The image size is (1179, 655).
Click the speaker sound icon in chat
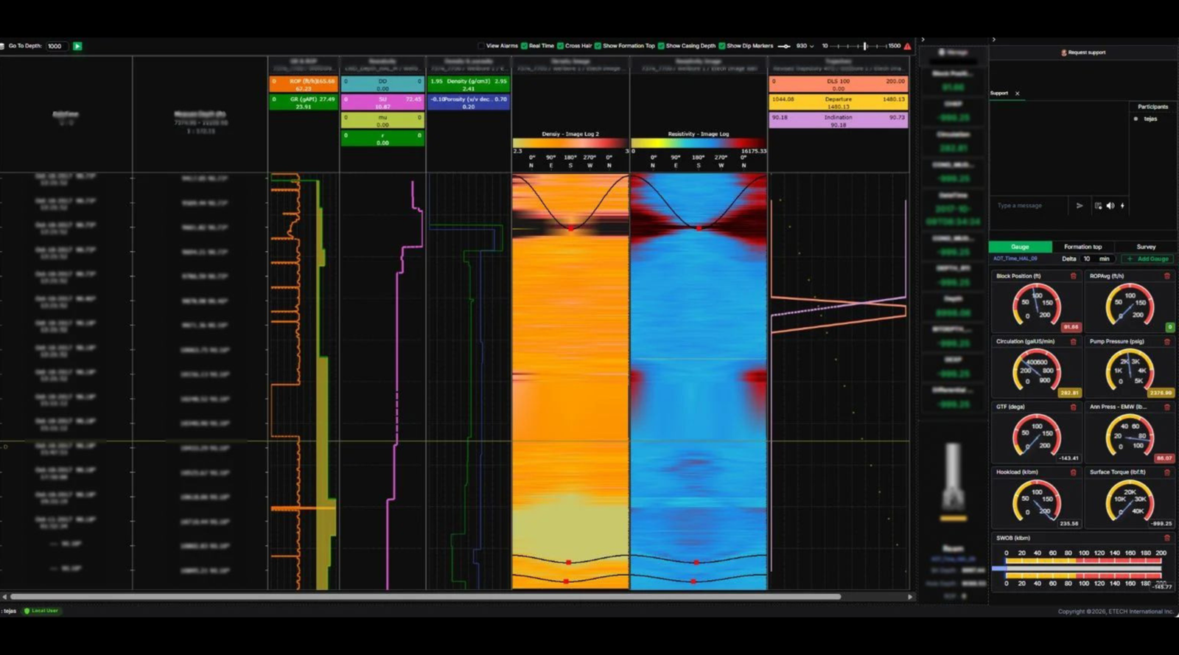pos(1110,206)
